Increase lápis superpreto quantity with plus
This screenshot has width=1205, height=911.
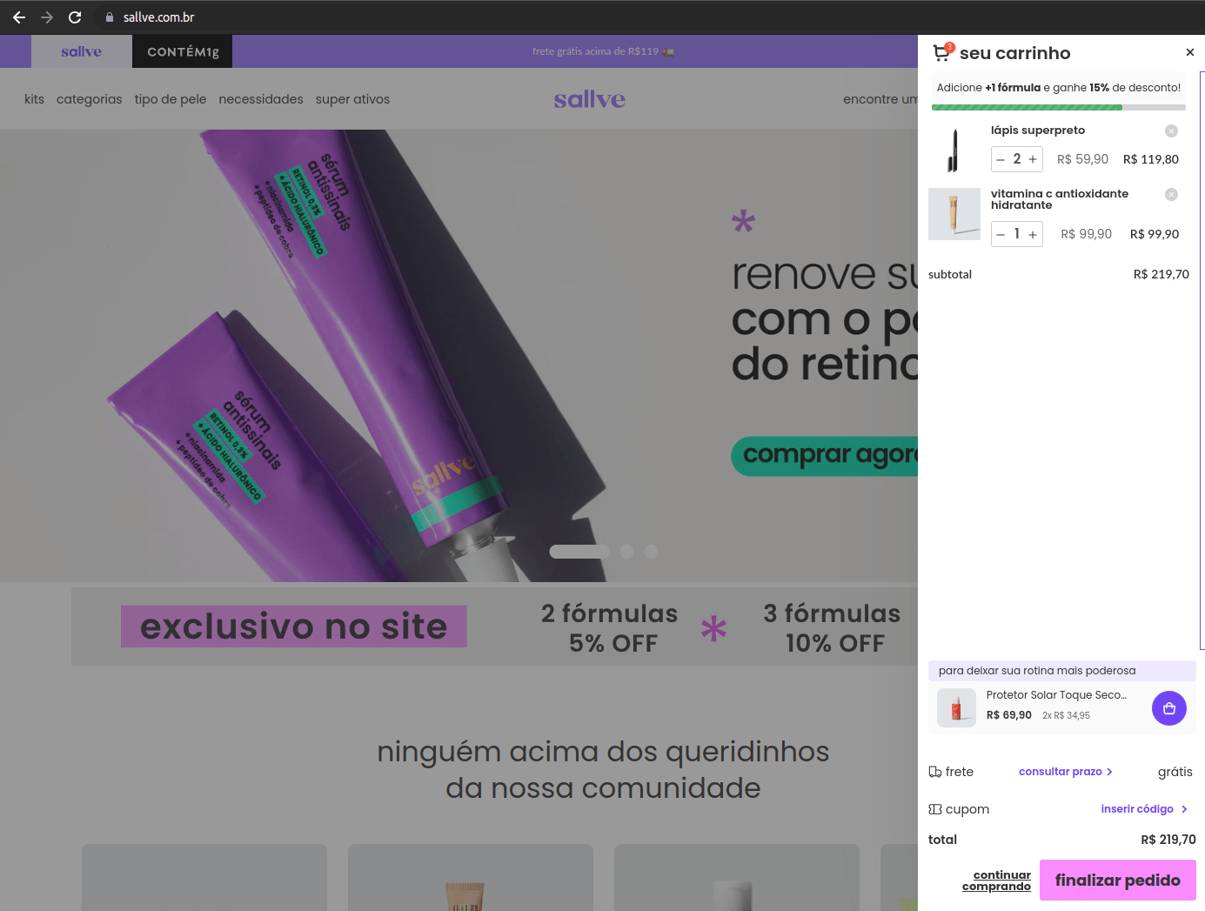click(1033, 159)
